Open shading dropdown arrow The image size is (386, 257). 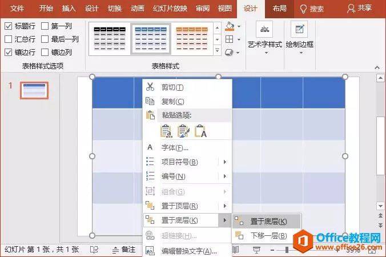click(239, 26)
